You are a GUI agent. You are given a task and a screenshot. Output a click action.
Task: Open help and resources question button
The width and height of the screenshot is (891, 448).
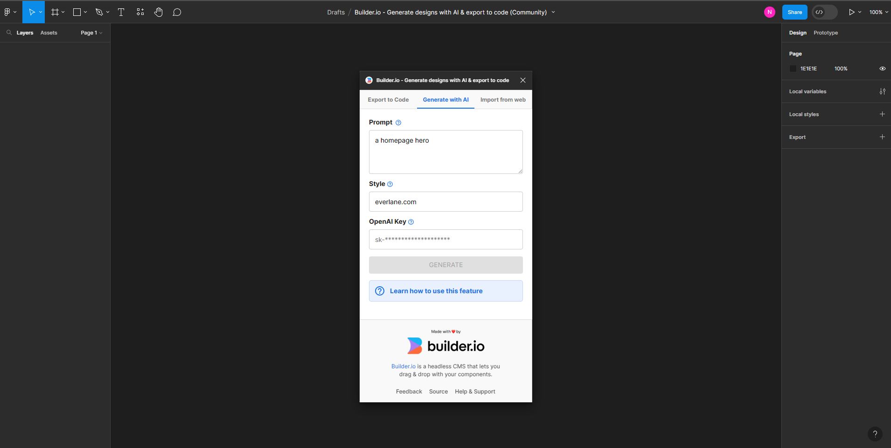coord(875,434)
